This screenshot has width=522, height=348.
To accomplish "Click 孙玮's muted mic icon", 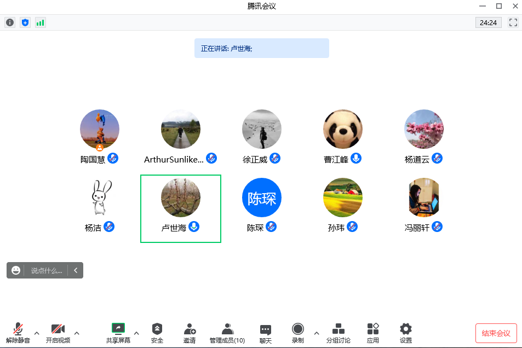I will click(352, 227).
